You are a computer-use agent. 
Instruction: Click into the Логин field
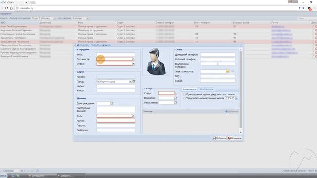coord(115,121)
